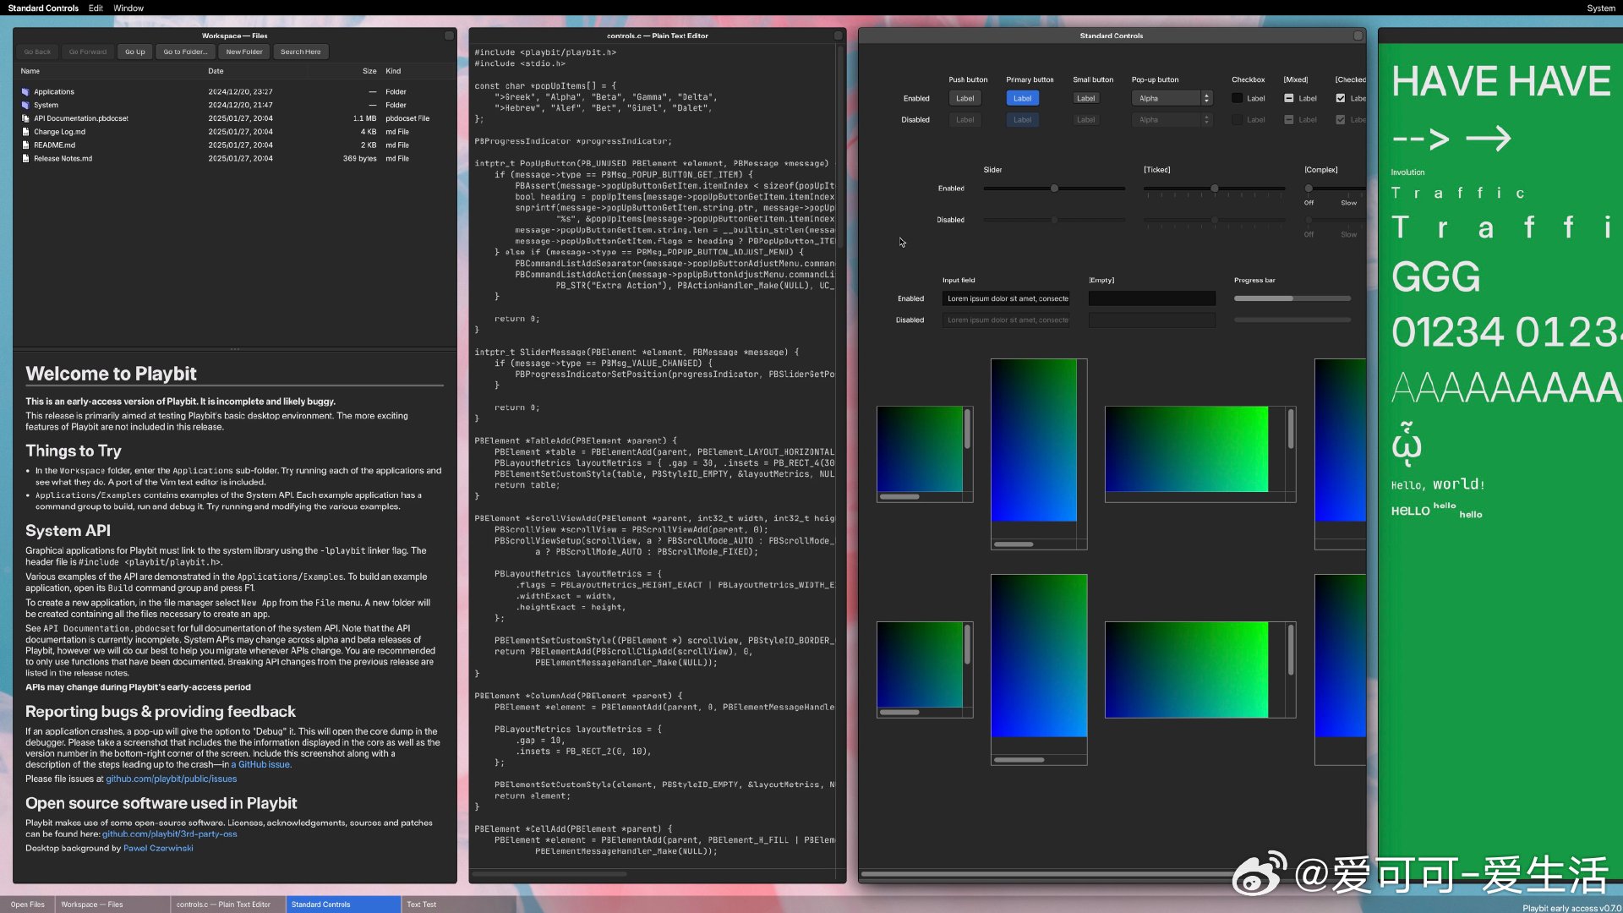
Task: Click the stepper arrows on enabled Alpha pop-up
Action: pos(1207,98)
